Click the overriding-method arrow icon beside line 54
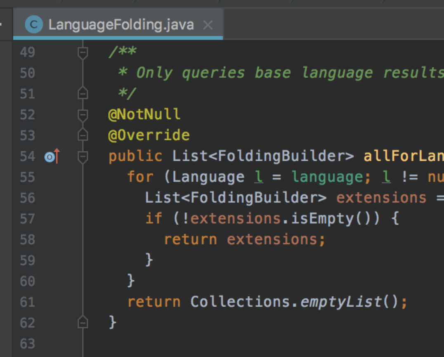Image resolution: width=444 pixels, height=357 pixels. [x=51, y=156]
